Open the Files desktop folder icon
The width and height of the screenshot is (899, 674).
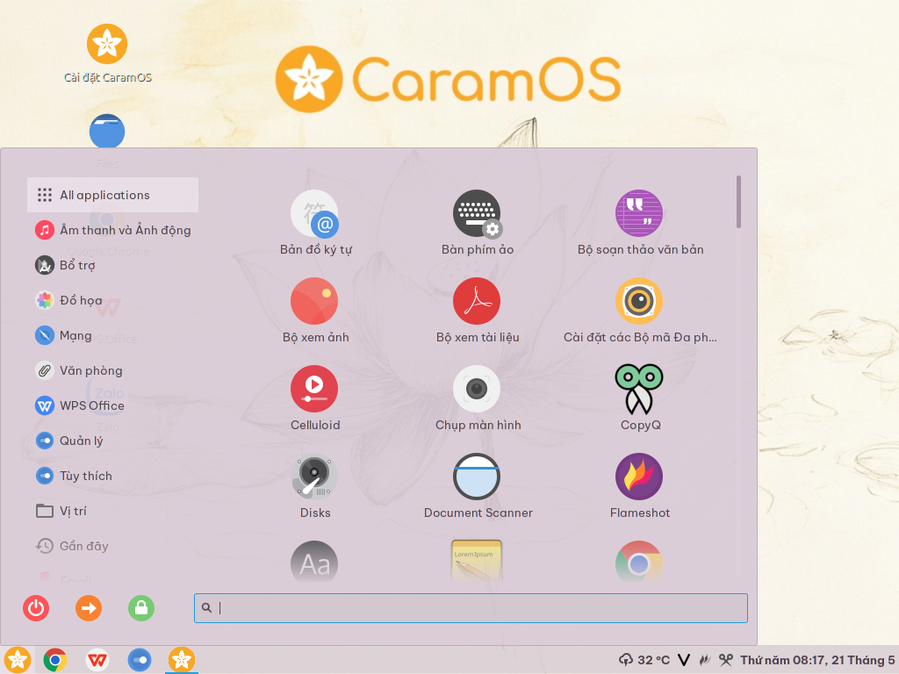(x=107, y=132)
